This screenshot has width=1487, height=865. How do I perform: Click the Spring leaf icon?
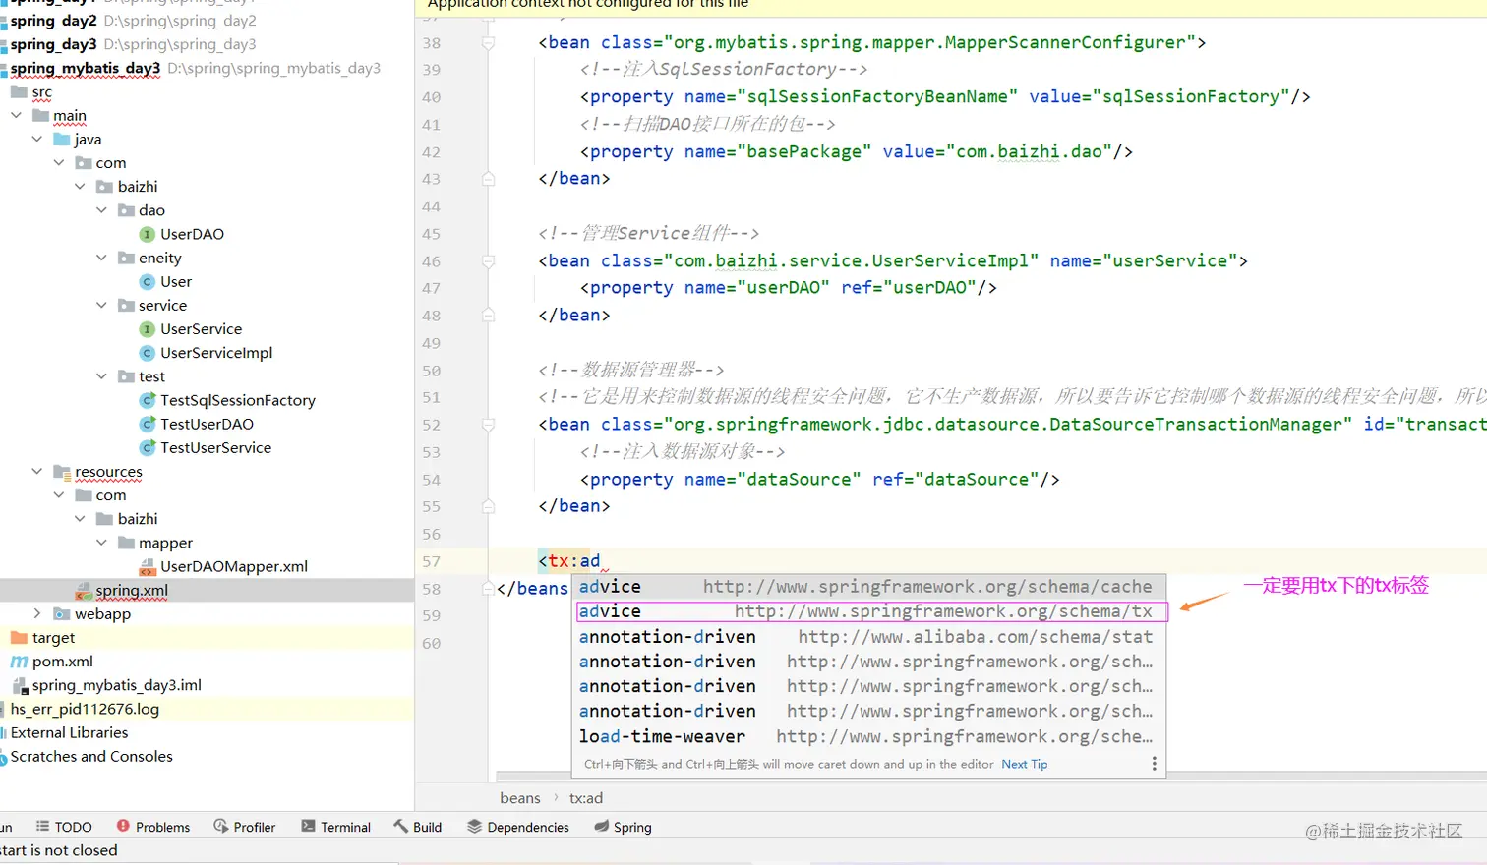click(601, 826)
